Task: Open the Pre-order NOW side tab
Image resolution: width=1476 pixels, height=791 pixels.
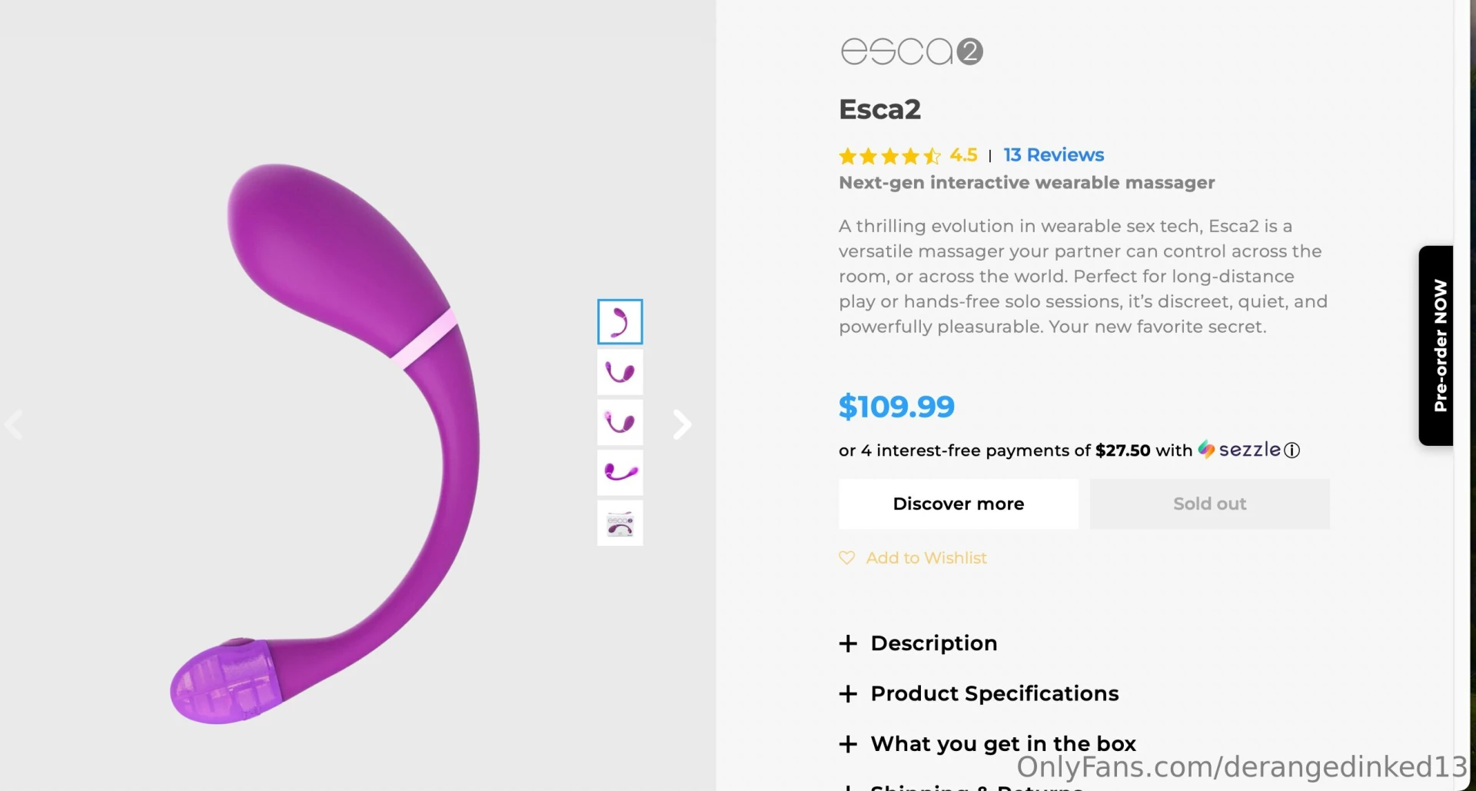Action: pos(1437,346)
